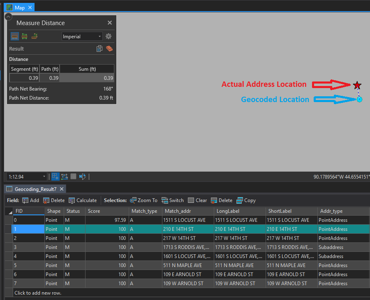Screen dimensions: 370x300
Task: Add a new field
Action: (x=30, y=200)
